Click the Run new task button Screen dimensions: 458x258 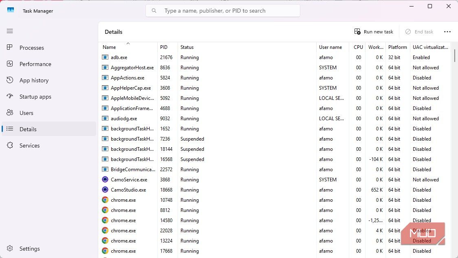tap(374, 31)
